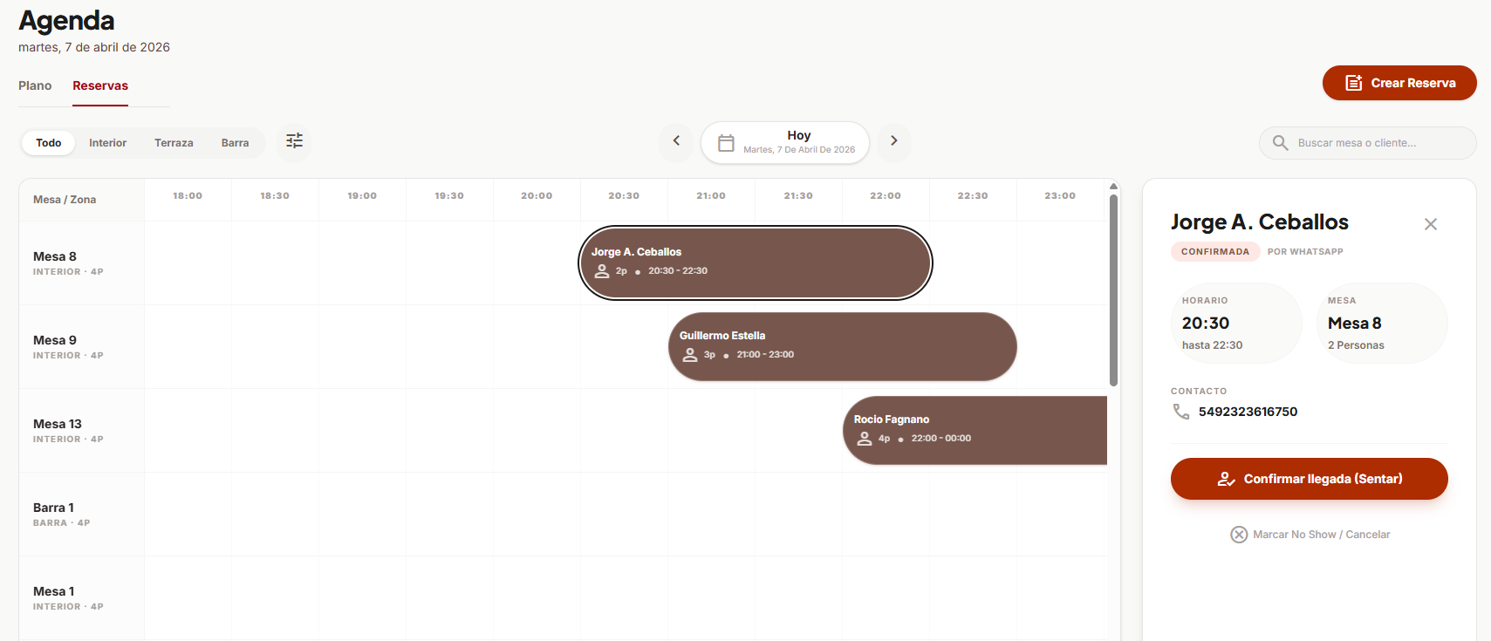Click the magnifier icon in search box
1491x641 pixels.
(1280, 143)
